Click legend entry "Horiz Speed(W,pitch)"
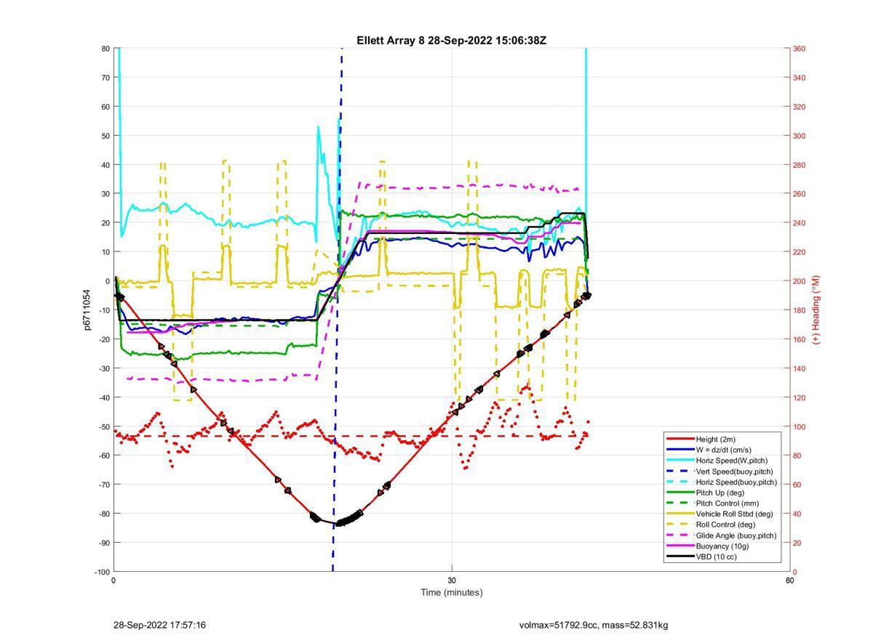The height and width of the screenshot is (643, 873). pyautogui.click(x=731, y=461)
